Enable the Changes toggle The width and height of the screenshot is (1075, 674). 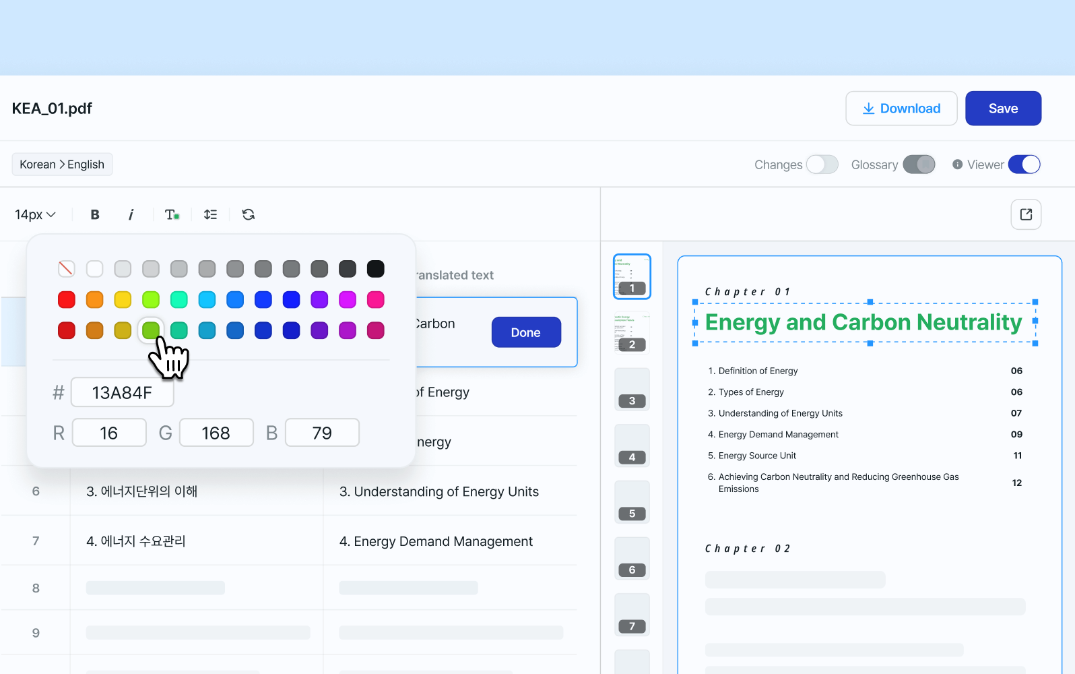(x=822, y=164)
